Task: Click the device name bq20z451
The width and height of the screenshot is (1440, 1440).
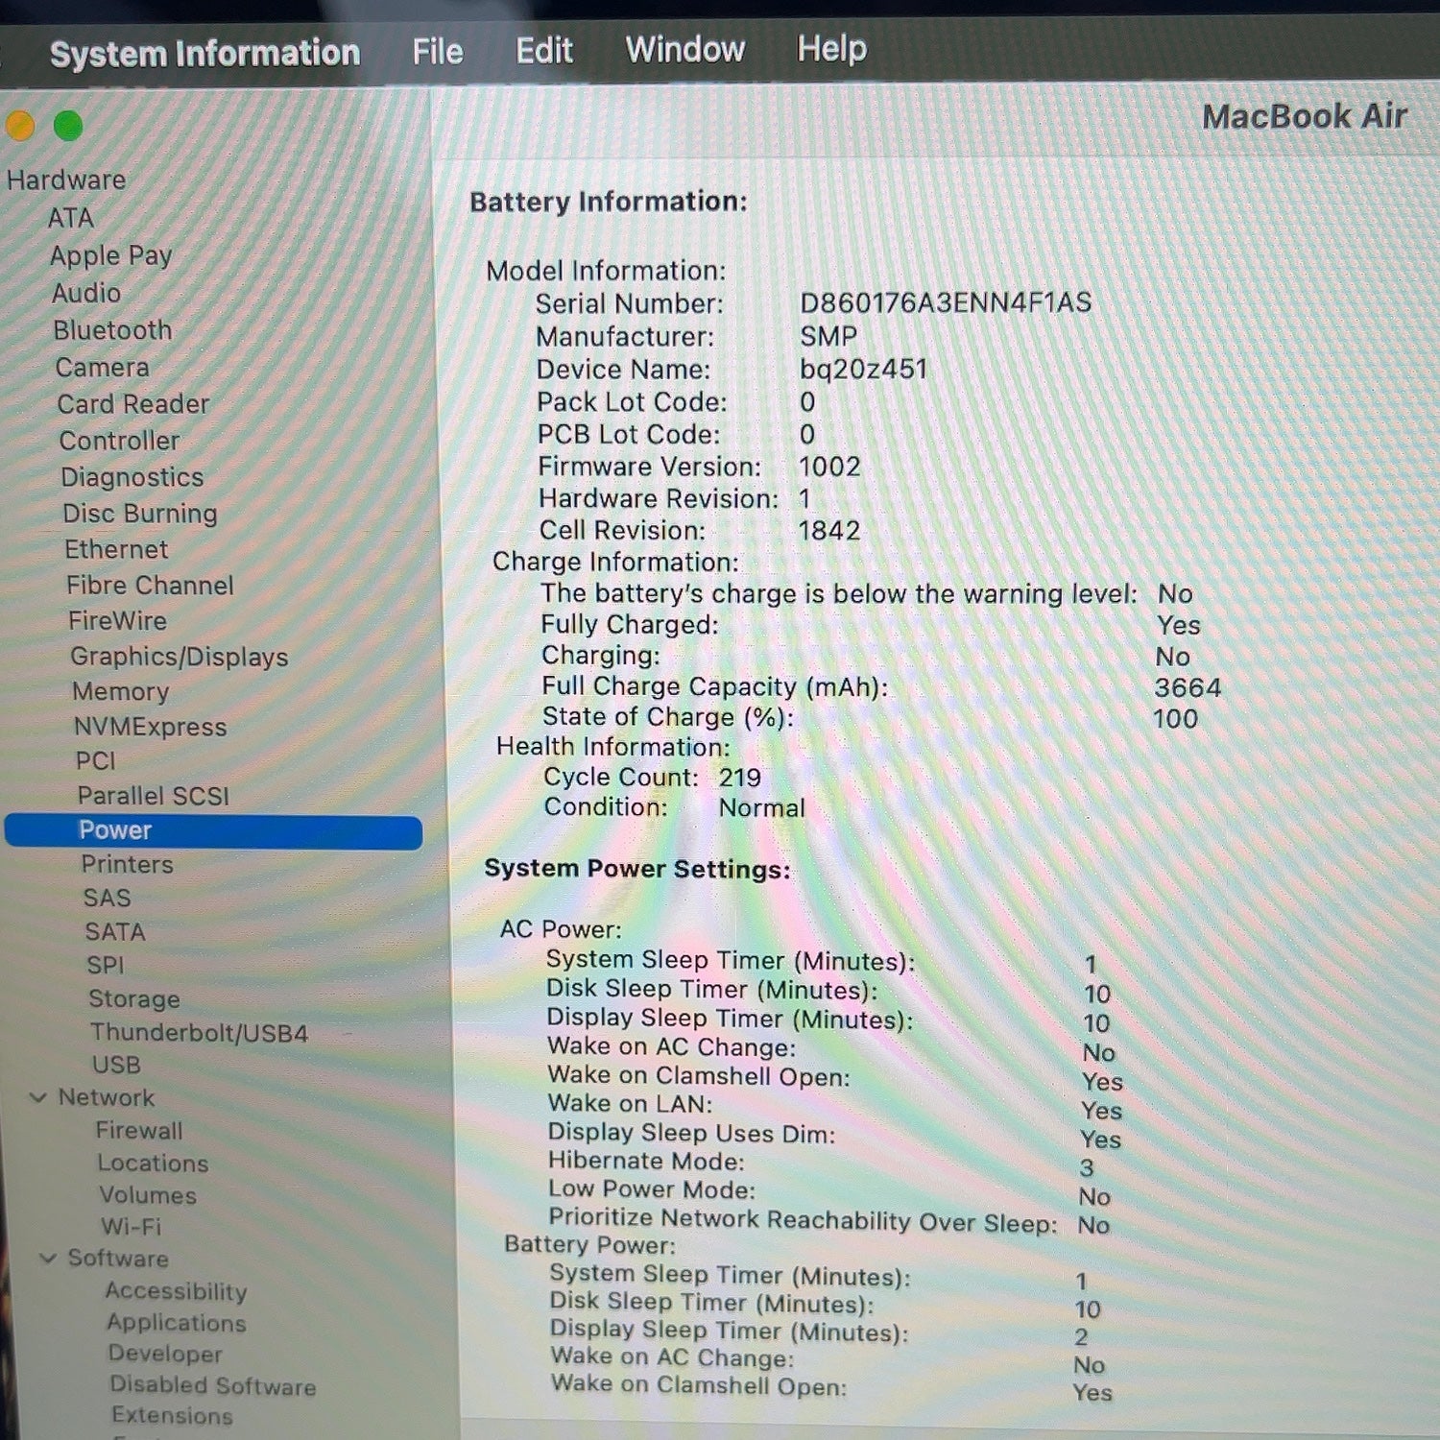Action: pos(864,369)
